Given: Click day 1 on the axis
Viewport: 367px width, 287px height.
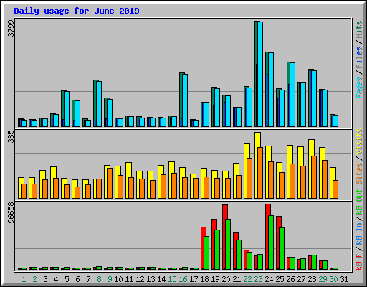Looking at the screenshot, I should (x=24, y=279).
